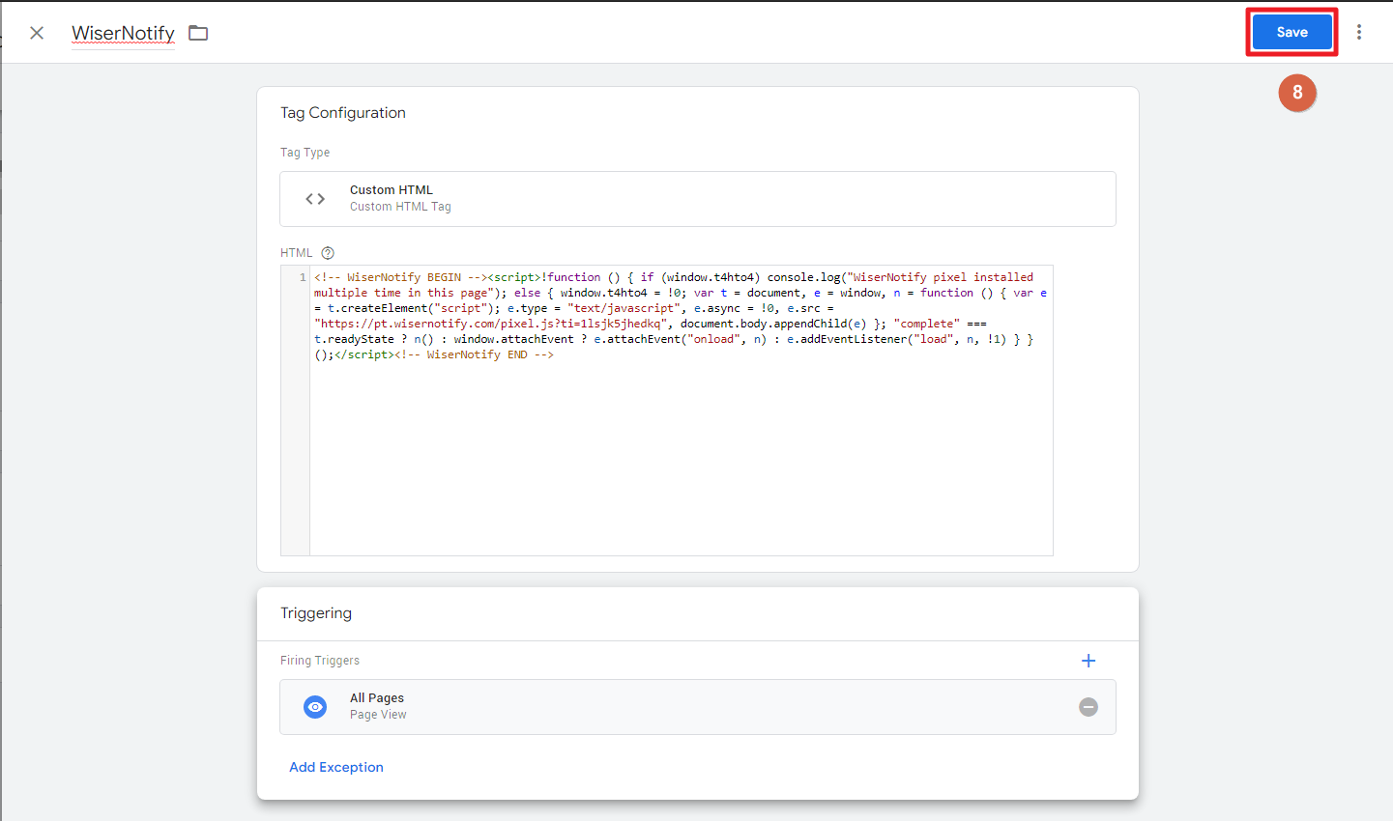Click the All Pages eye icon
This screenshot has height=821, width=1393.
pyautogui.click(x=315, y=707)
